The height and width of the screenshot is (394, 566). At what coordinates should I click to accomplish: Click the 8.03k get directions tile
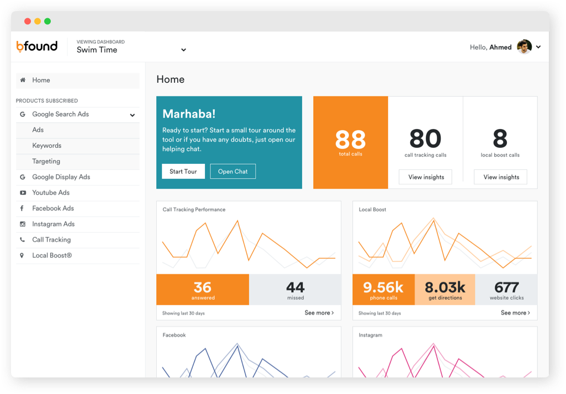point(445,290)
